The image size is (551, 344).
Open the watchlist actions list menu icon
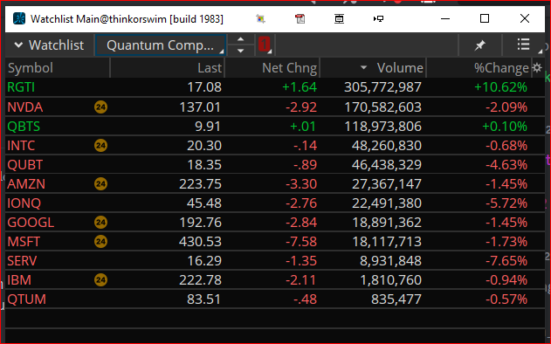524,45
